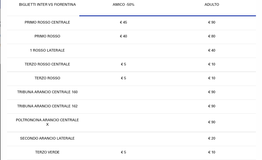Click the Secondo Arancio Laterale row label
Image resolution: width=262 pixels, height=160 pixels.
pyautogui.click(x=47, y=138)
